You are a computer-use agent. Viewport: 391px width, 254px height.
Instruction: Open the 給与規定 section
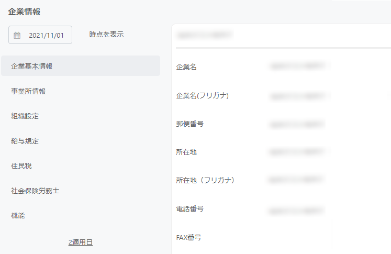[25, 141]
